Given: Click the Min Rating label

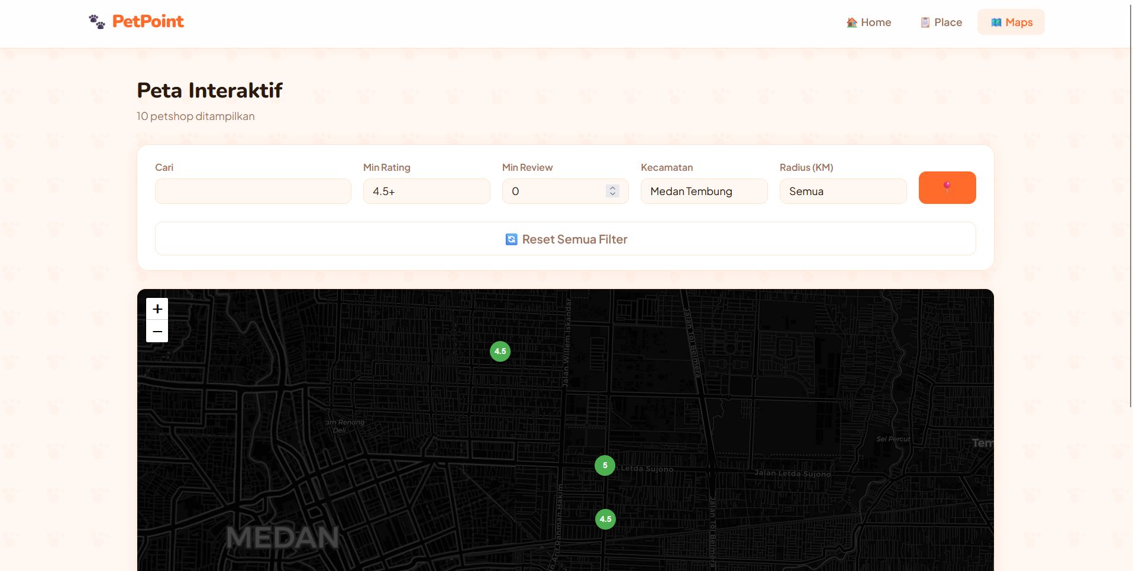Looking at the screenshot, I should tap(386, 167).
